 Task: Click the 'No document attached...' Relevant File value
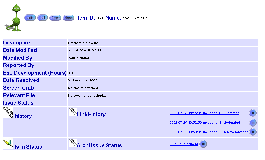(x=87, y=96)
